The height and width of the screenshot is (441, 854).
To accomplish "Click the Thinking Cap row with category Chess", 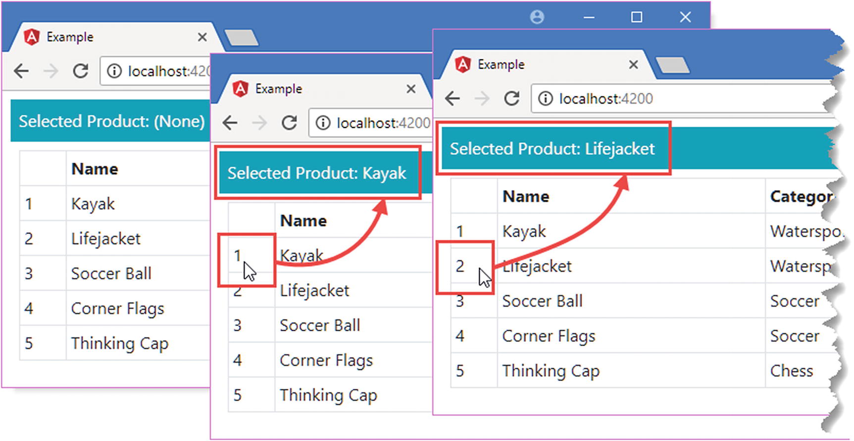I will coord(551,371).
